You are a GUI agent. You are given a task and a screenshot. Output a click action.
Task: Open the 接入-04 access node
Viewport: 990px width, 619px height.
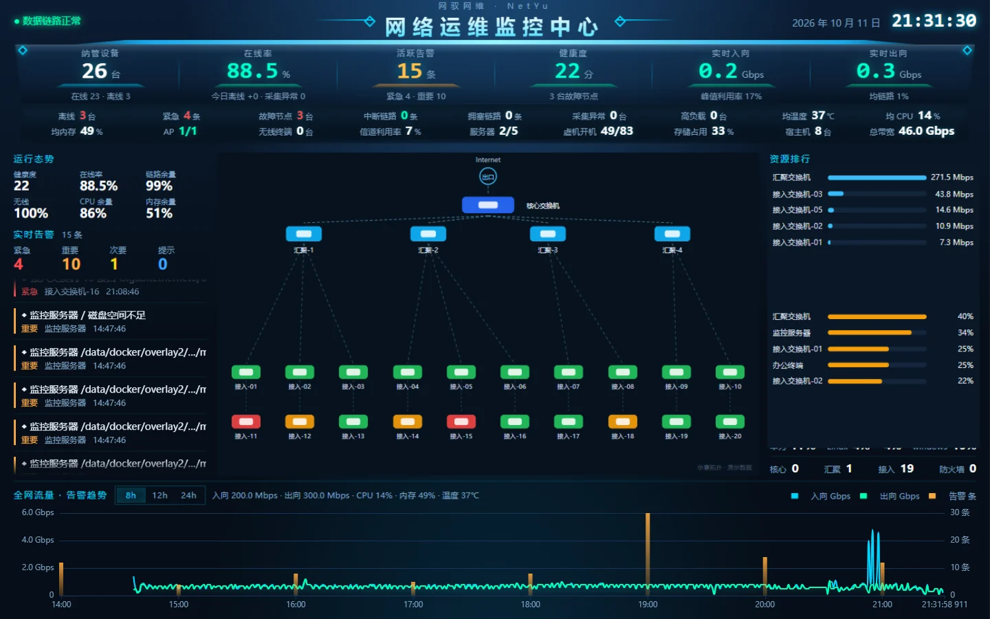coord(407,372)
